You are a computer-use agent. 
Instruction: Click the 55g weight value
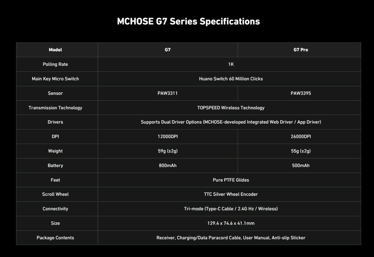(301, 151)
